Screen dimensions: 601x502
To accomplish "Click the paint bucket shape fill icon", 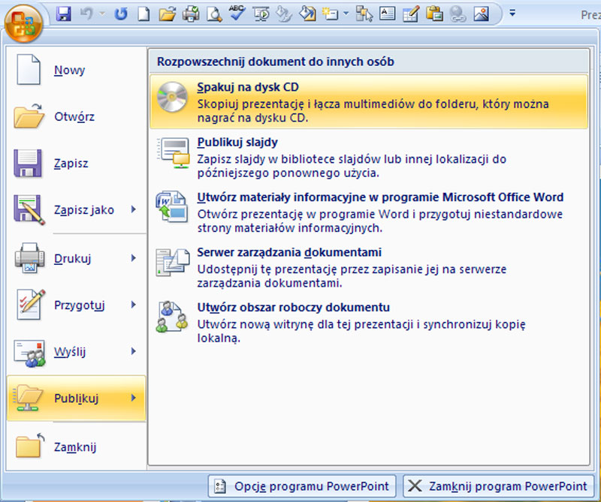I will [307, 14].
